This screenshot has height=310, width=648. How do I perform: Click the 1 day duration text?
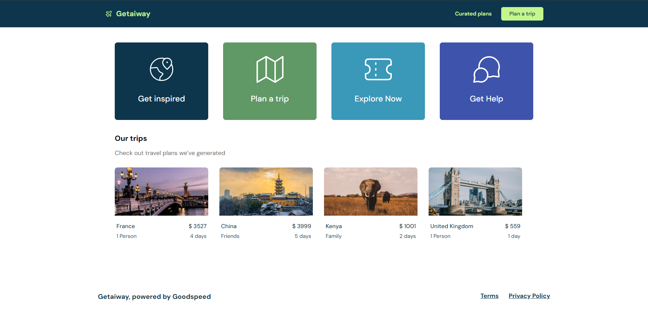(x=514, y=236)
